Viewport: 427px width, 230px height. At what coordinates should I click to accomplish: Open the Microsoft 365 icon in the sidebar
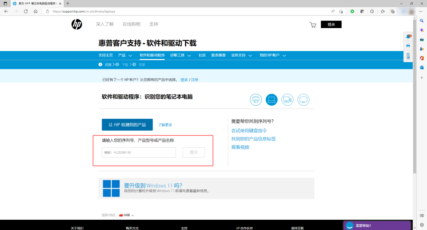[x=421, y=58]
